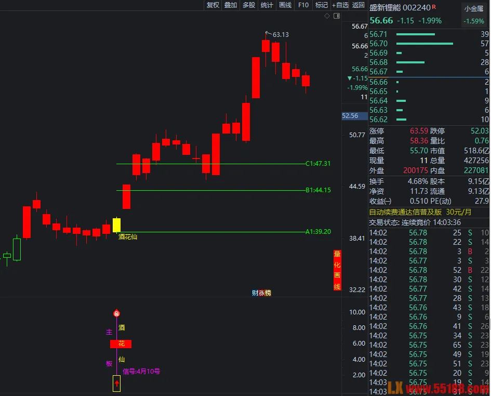Click the 标记 mark button

321,5
